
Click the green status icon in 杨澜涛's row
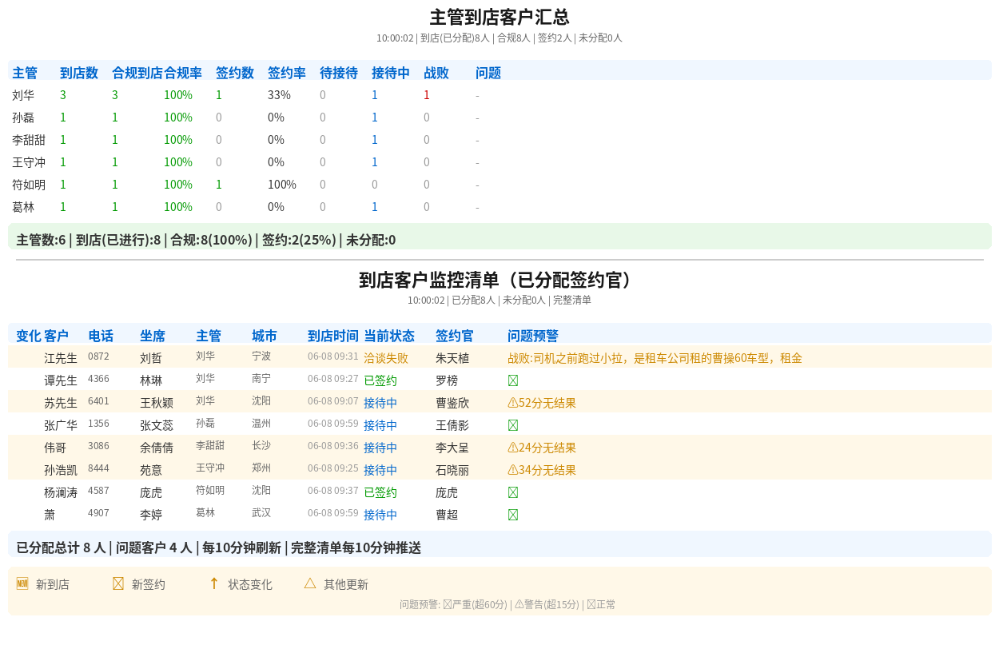[x=513, y=492]
